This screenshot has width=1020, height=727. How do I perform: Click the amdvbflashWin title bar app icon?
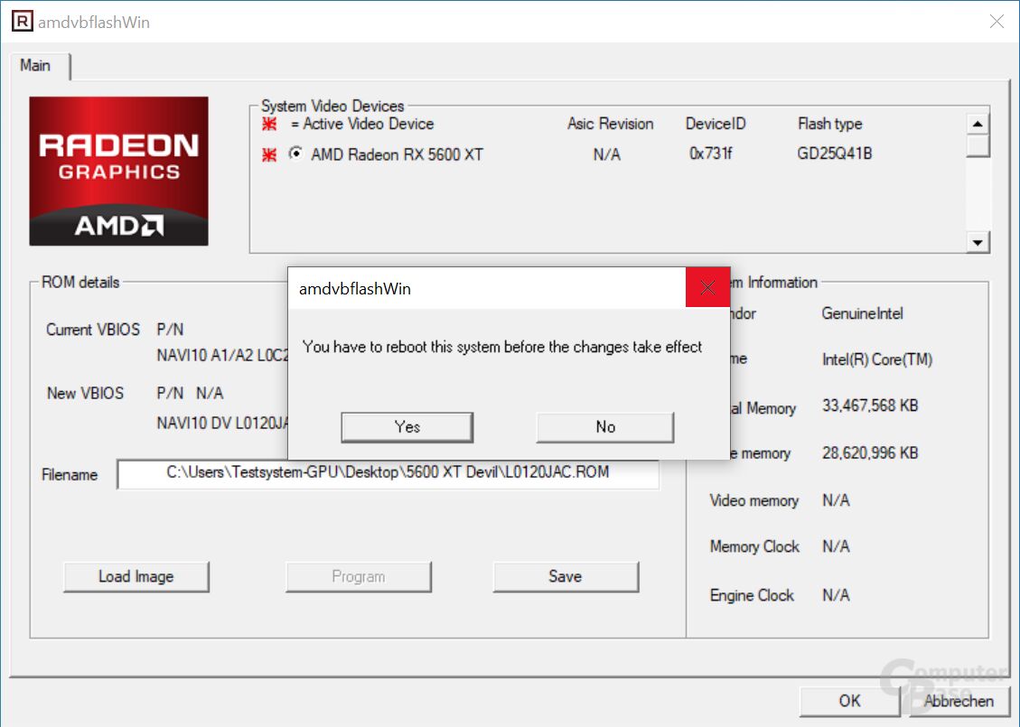(x=22, y=22)
